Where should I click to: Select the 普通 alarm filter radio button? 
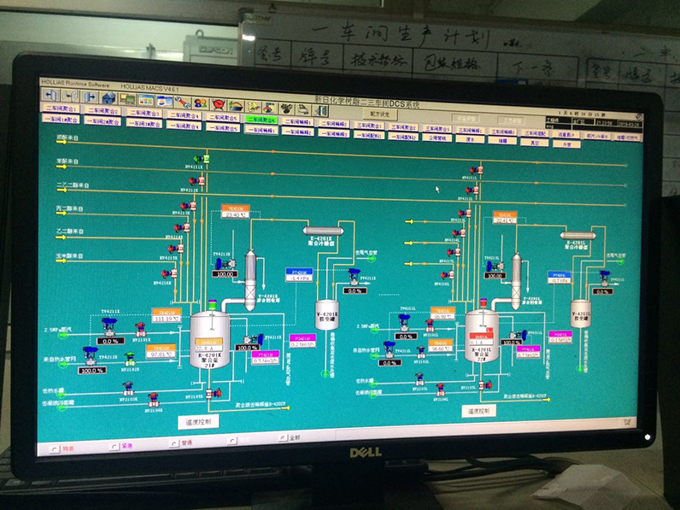[173, 443]
